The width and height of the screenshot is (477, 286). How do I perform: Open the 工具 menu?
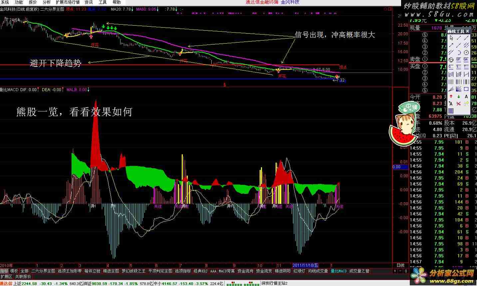click(x=103, y=2)
